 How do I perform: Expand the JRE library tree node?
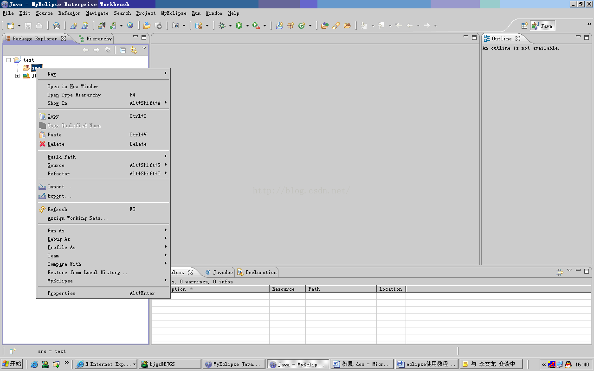(x=18, y=76)
